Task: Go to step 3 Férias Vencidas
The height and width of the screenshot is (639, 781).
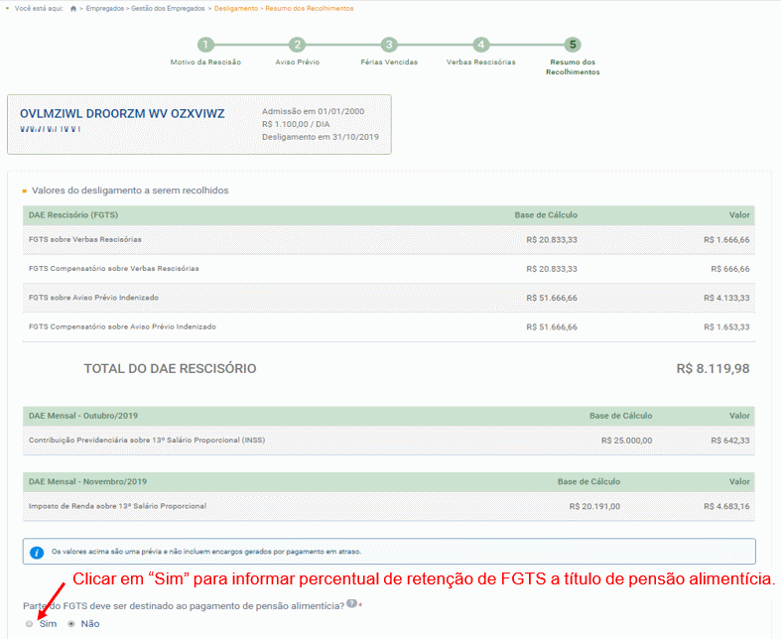Action: click(389, 45)
